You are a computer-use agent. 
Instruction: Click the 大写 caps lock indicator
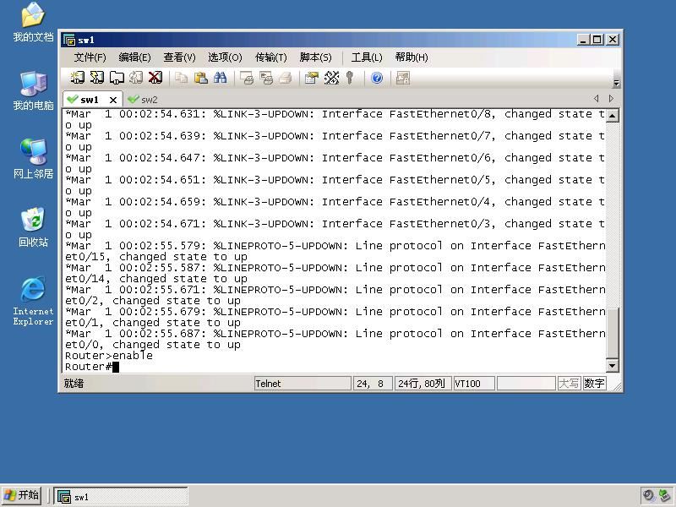click(x=569, y=384)
